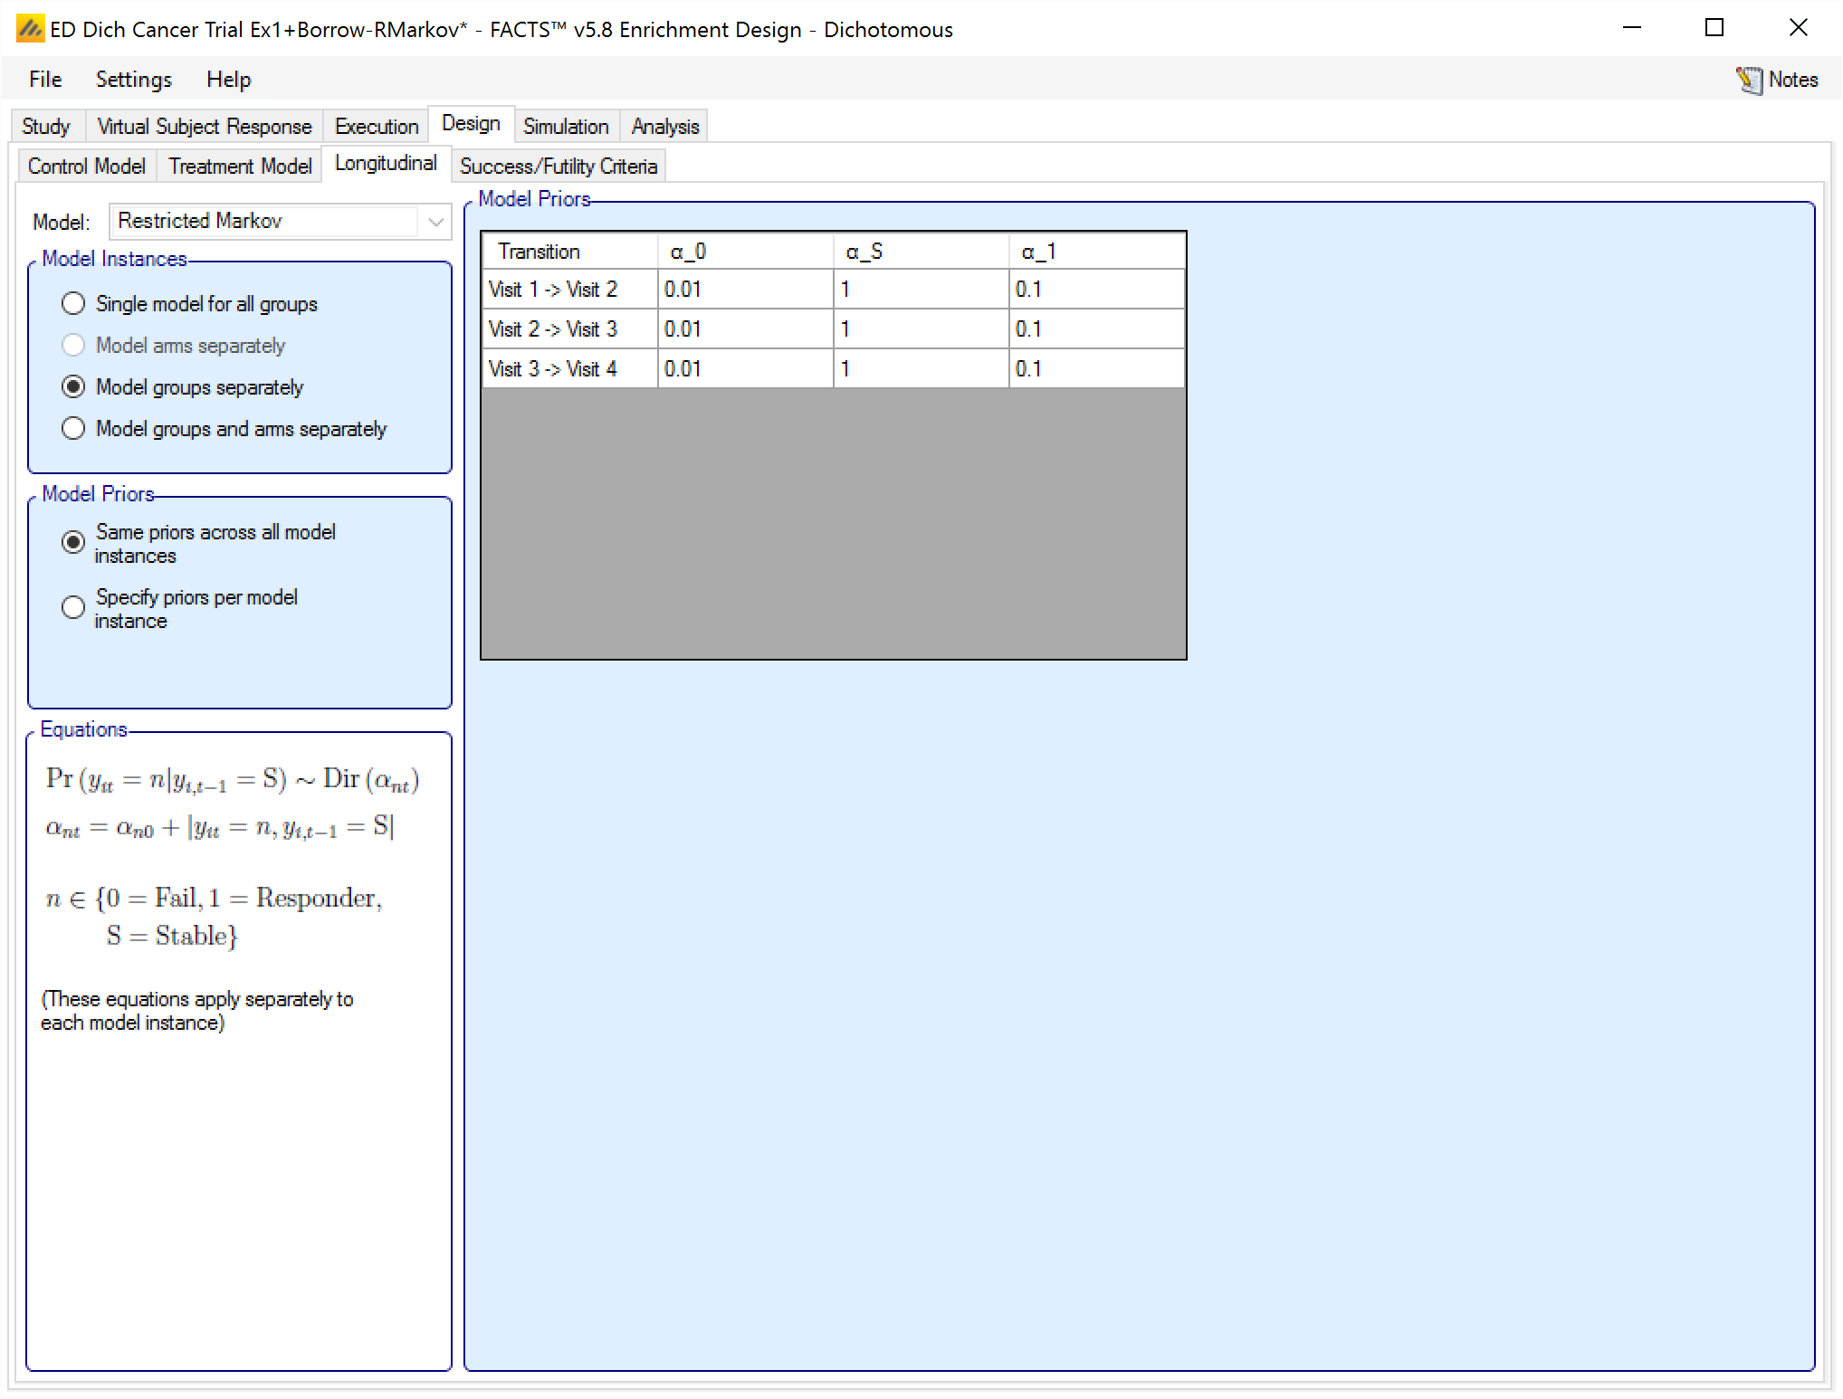
Task: Click the Transition column header
Action: [x=569, y=252]
